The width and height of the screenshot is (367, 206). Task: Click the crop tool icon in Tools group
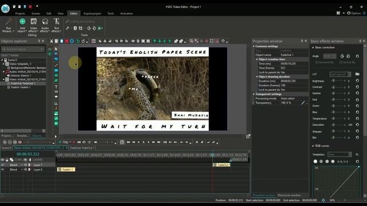coord(80,28)
